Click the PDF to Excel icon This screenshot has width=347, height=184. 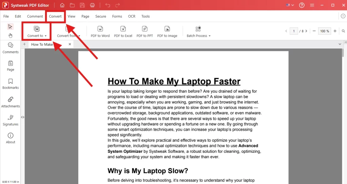[123, 29]
